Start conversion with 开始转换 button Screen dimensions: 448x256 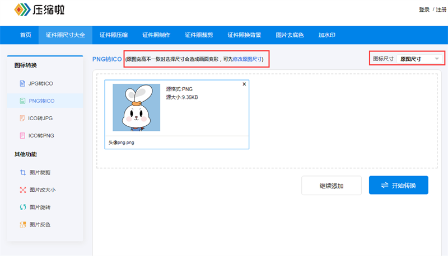click(x=399, y=186)
